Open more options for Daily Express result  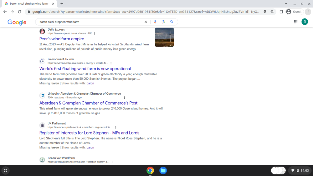pyautogui.click(x=95, y=33)
